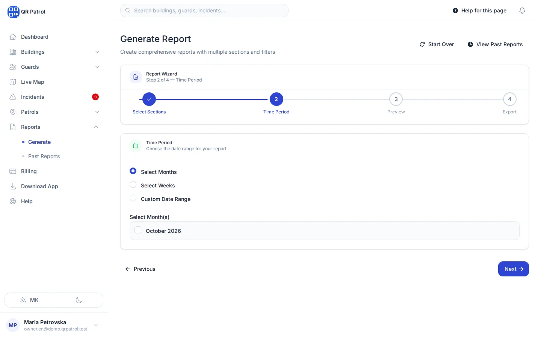Open notifications with the bell icon
The height and width of the screenshot is (338, 541).
[522, 11]
